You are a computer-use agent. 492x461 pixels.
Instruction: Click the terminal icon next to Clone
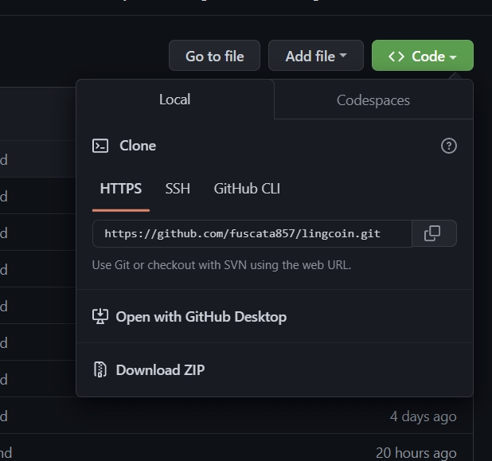click(x=100, y=146)
